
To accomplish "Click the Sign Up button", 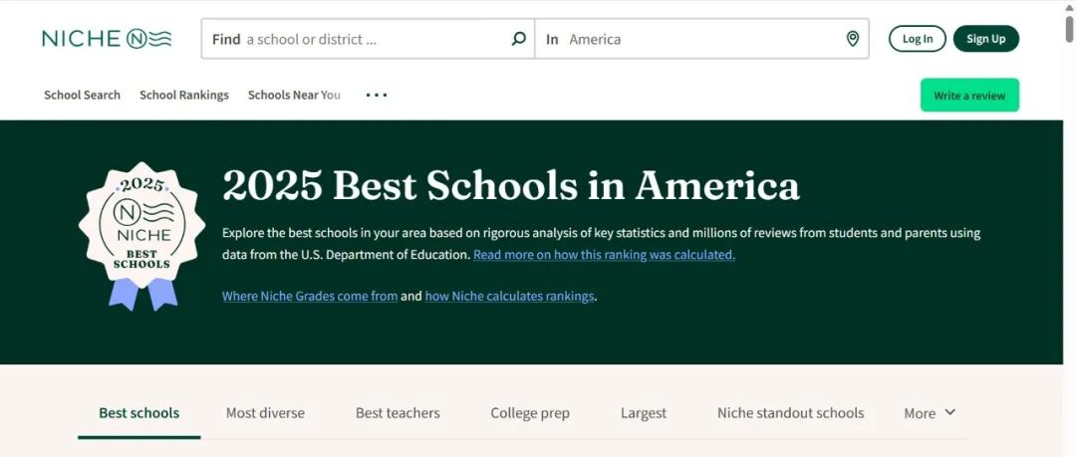I will [x=986, y=39].
